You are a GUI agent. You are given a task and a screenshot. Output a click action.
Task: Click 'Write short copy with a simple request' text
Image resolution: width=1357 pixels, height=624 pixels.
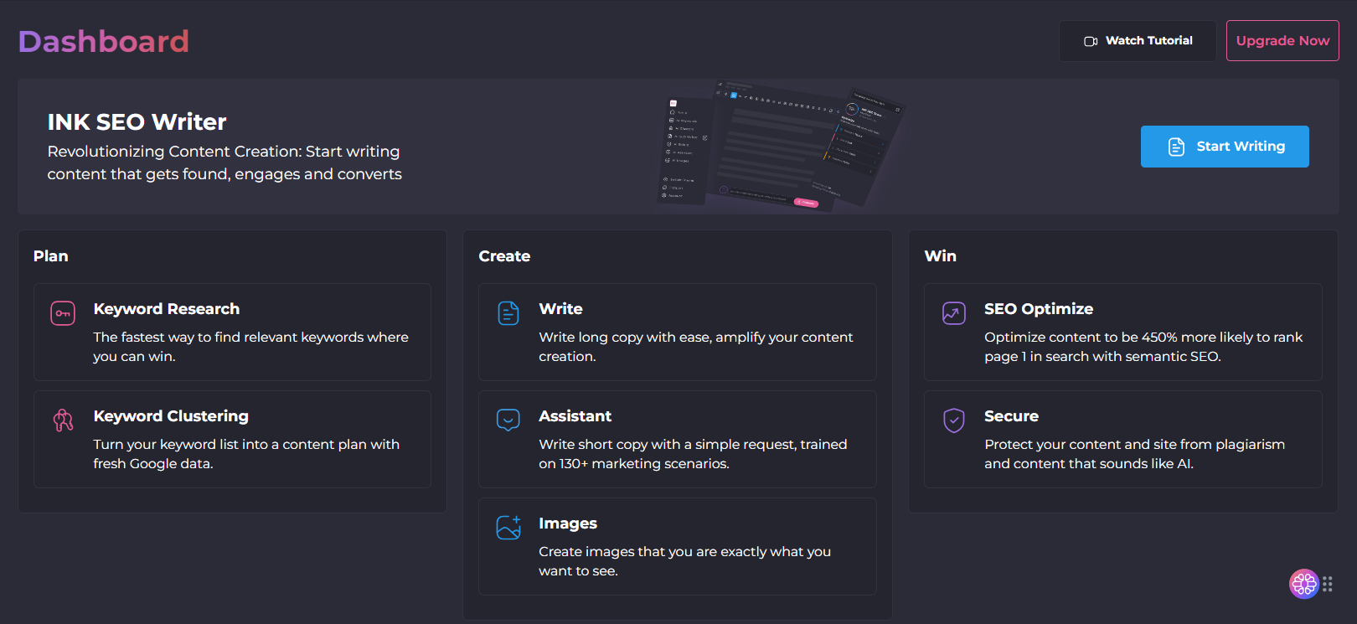tap(693, 454)
